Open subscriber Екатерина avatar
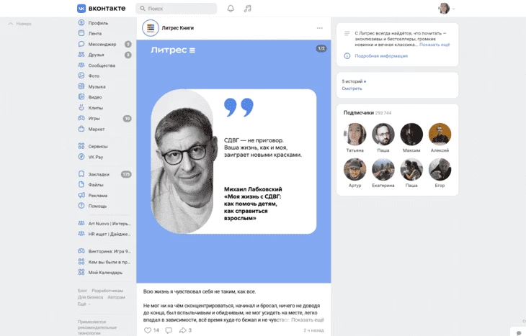526x336 pixels. click(383, 169)
